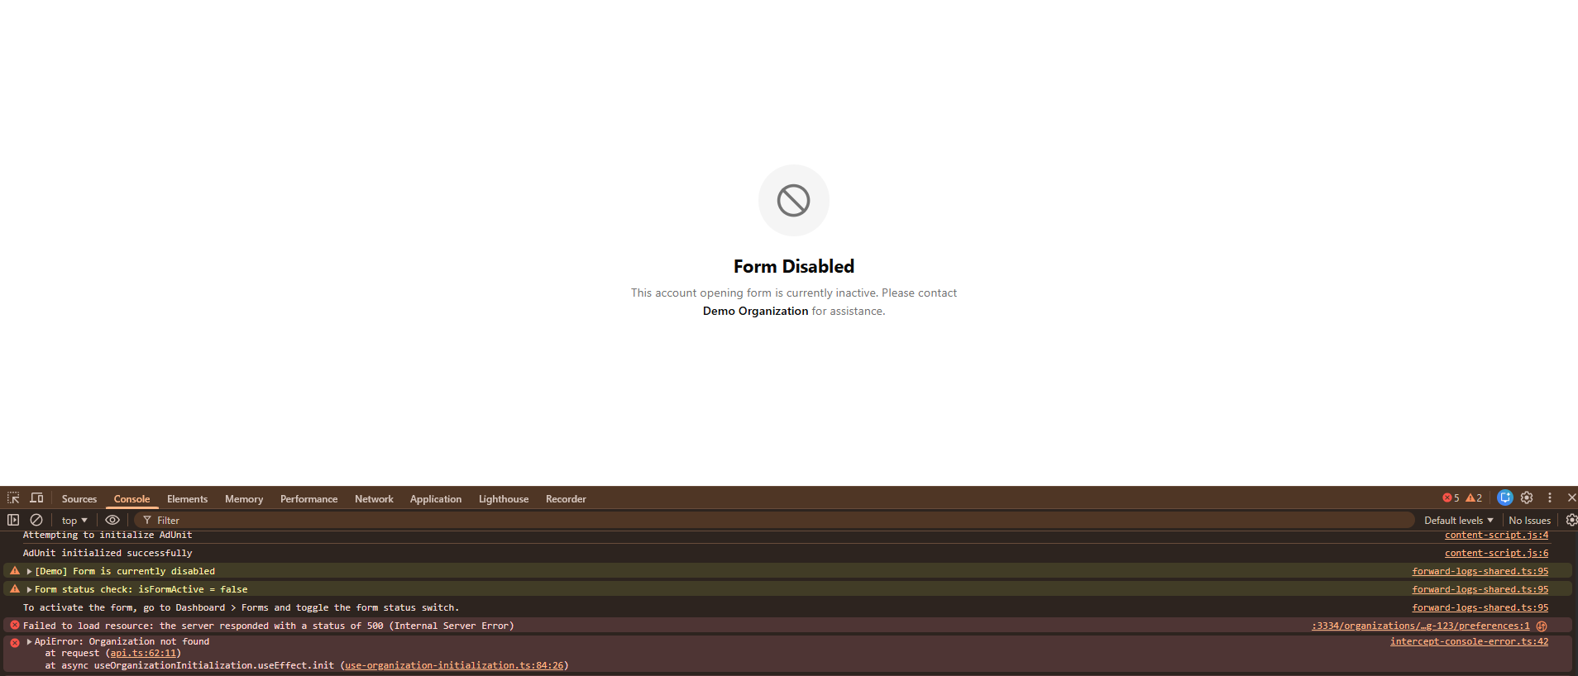The image size is (1578, 676).
Task: Open the Performance tab
Action: click(x=308, y=499)
